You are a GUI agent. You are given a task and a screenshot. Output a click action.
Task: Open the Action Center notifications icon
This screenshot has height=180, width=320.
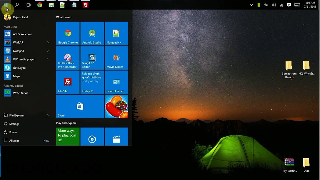(289, 5)
